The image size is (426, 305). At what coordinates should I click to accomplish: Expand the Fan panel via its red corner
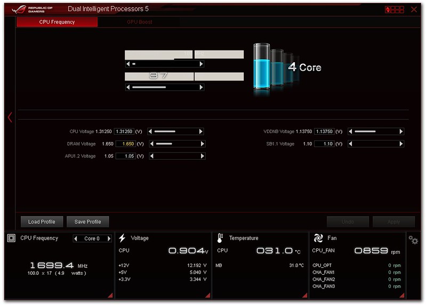point(402,295)
